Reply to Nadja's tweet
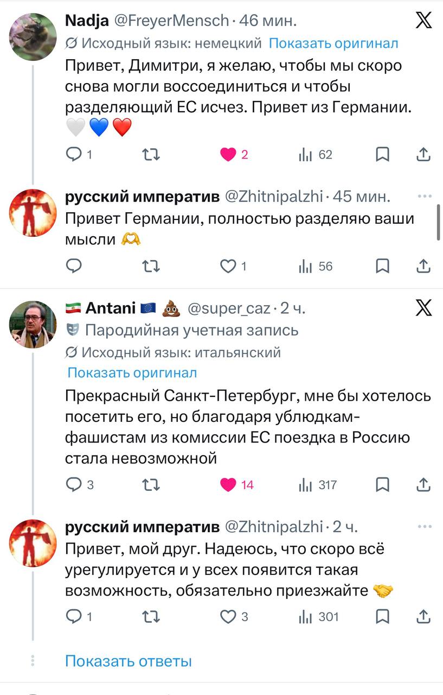 click(73, 155)
